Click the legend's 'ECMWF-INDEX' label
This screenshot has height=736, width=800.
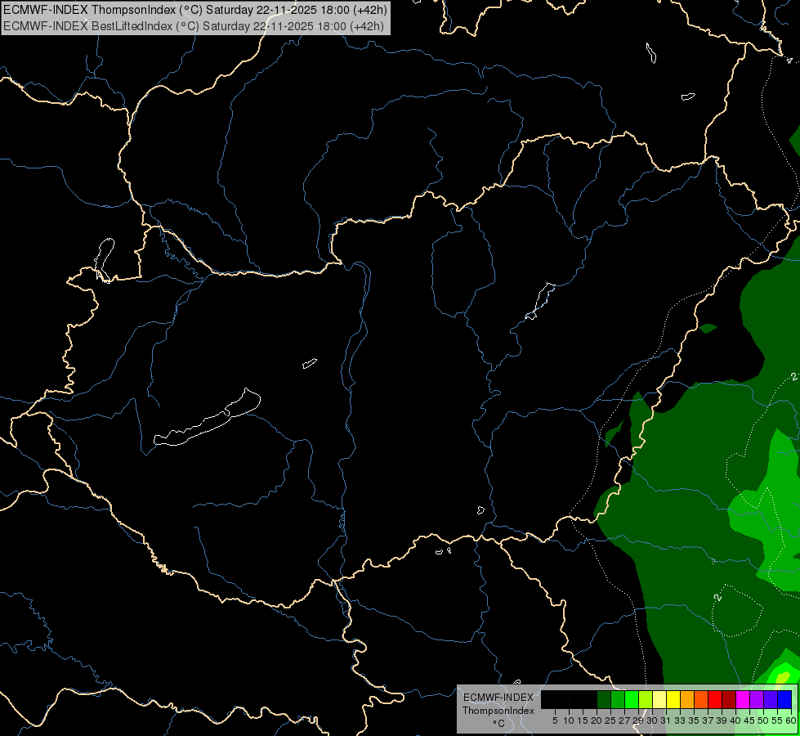tap(498, 698)
